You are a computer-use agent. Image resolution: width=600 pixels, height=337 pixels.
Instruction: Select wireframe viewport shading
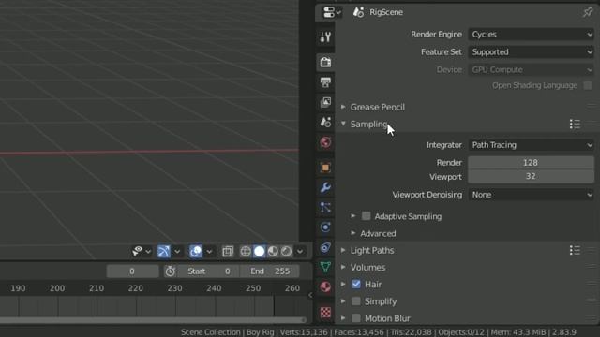246,252
